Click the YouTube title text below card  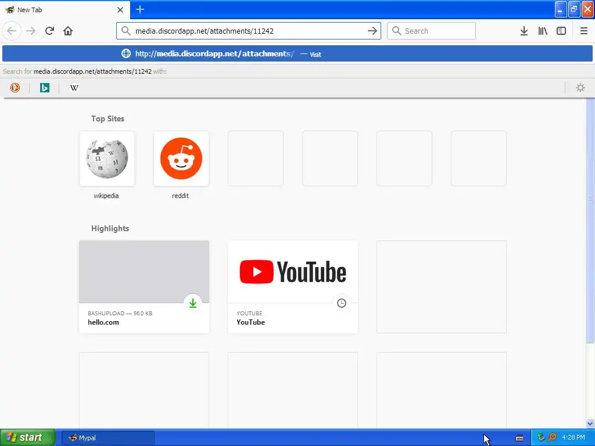click(251, 322)
